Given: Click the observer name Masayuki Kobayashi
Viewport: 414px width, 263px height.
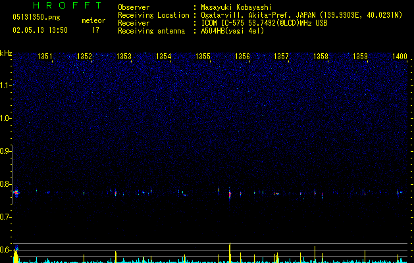Looking at the screenshot, I should click(x=236, y=7).
